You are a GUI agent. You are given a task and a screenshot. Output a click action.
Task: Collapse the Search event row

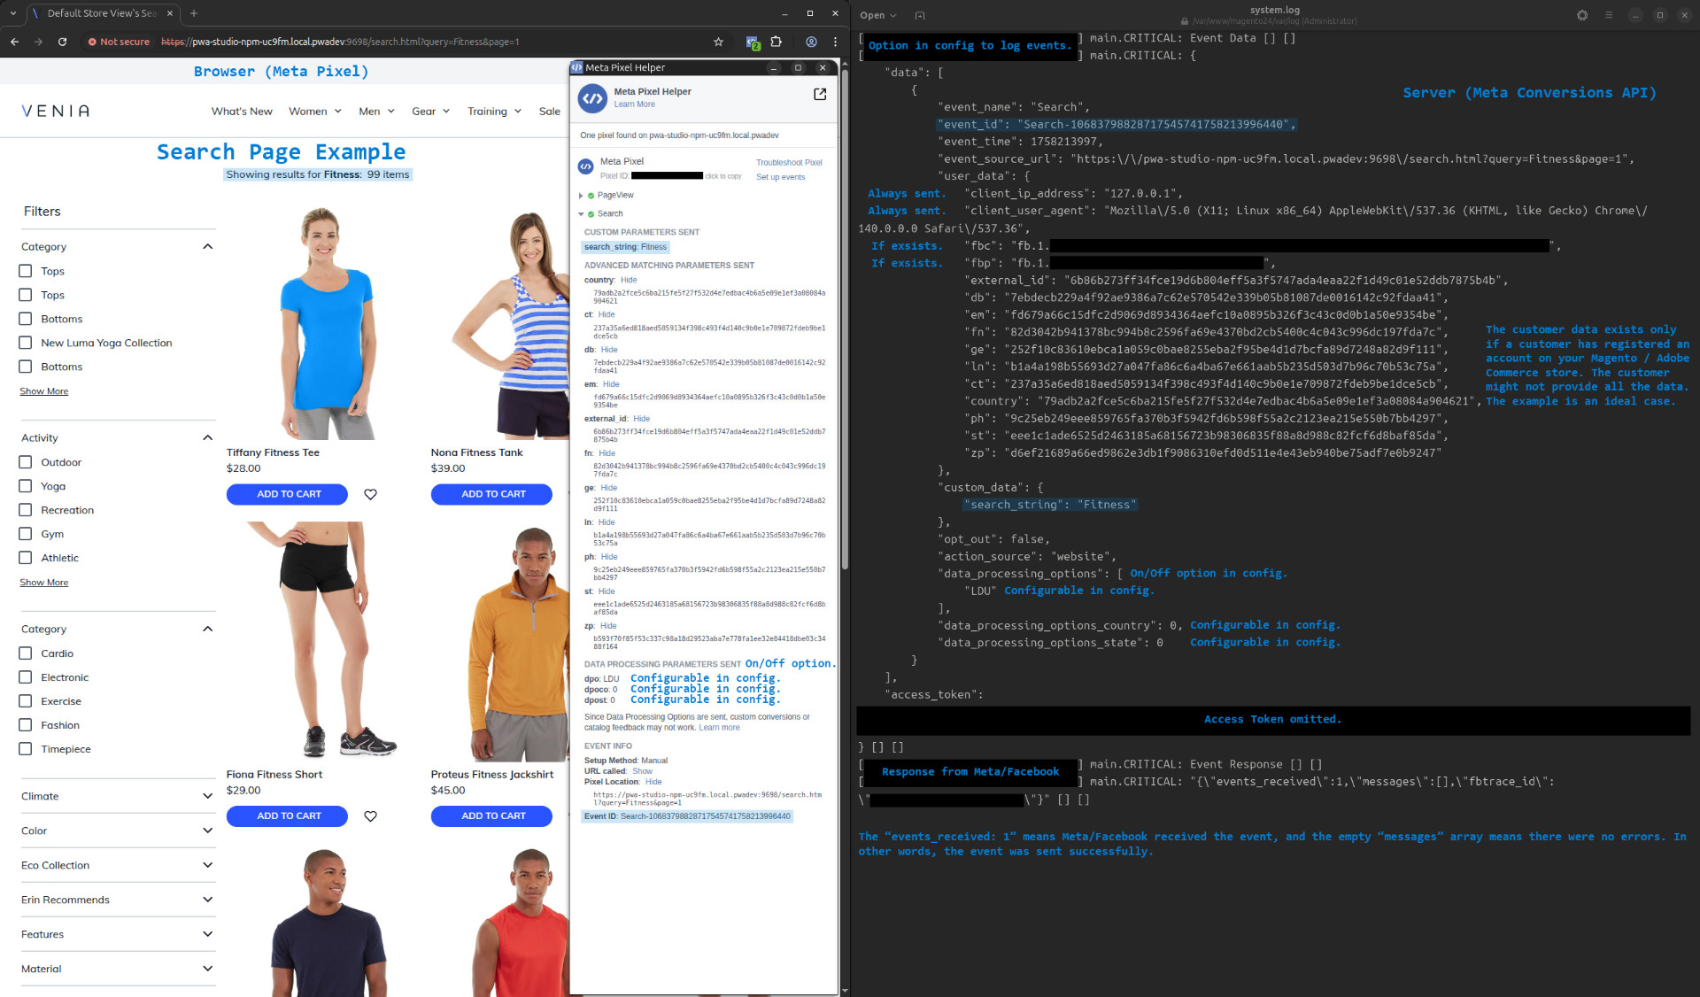point(581,214)
